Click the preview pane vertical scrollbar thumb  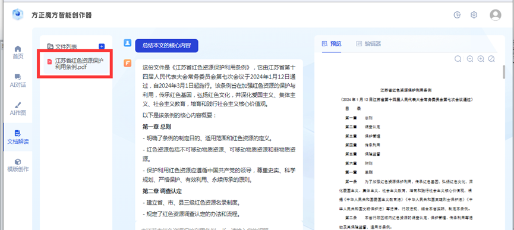[x=504, y=72]
